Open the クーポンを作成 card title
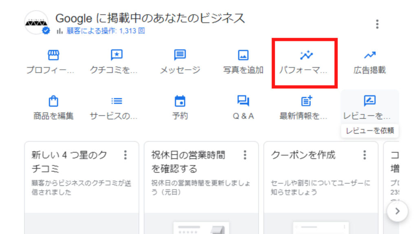 coord(303,155)
